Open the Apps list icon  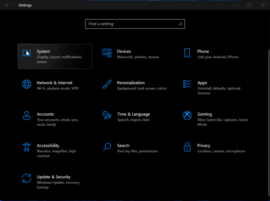pos(187,84)
